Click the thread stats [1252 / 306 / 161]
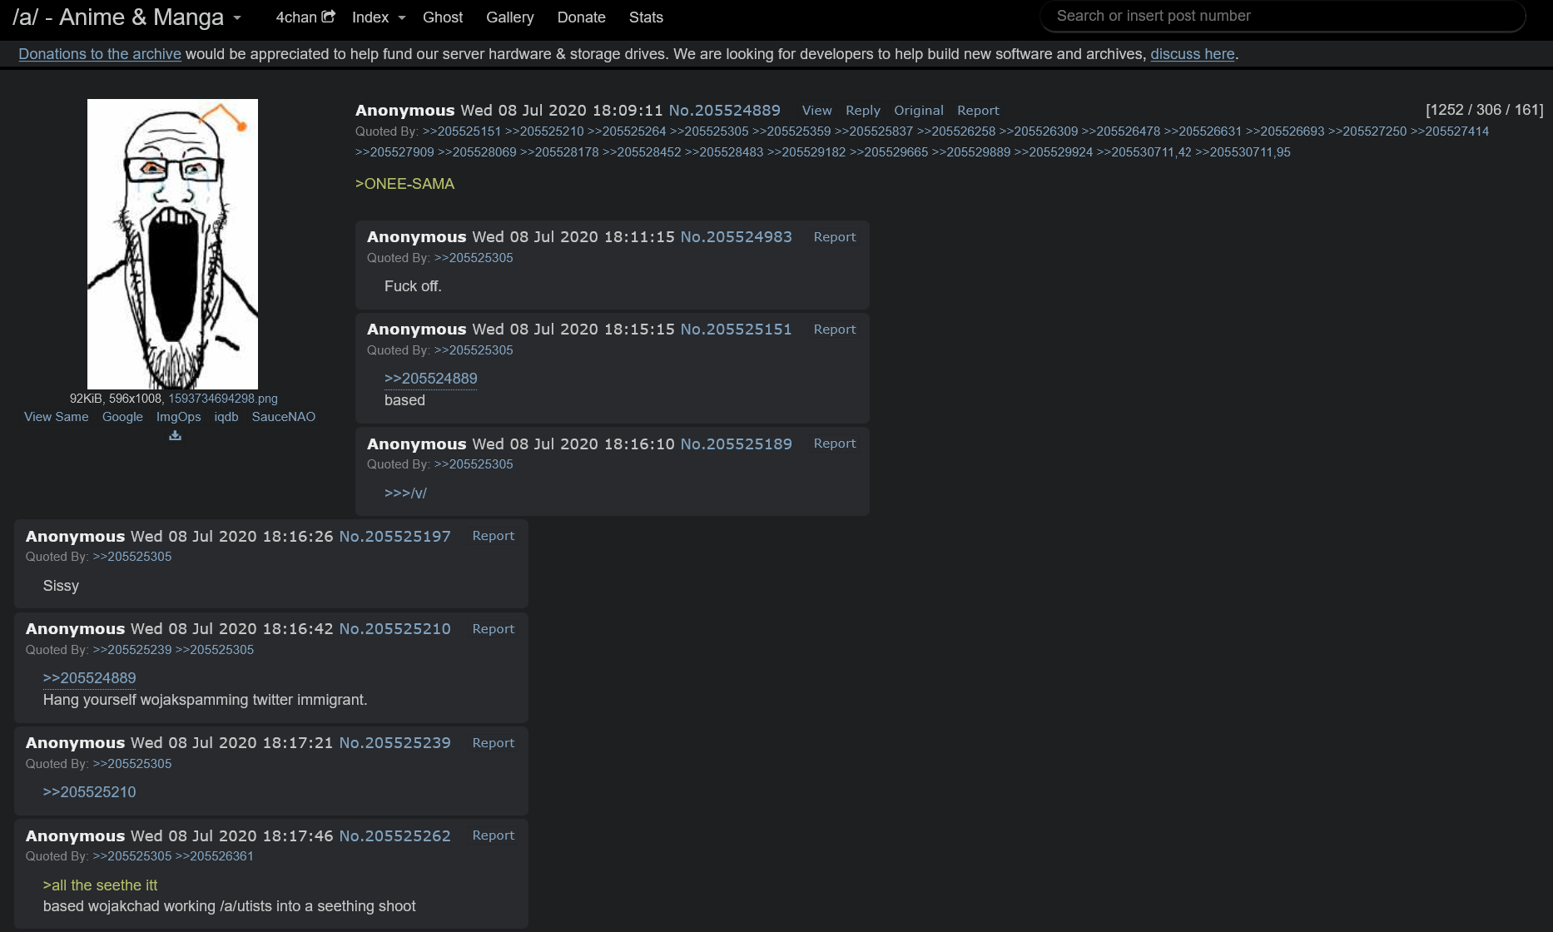The height and width of the screenshot is (932, 1553). click(x=1484, y=110)
